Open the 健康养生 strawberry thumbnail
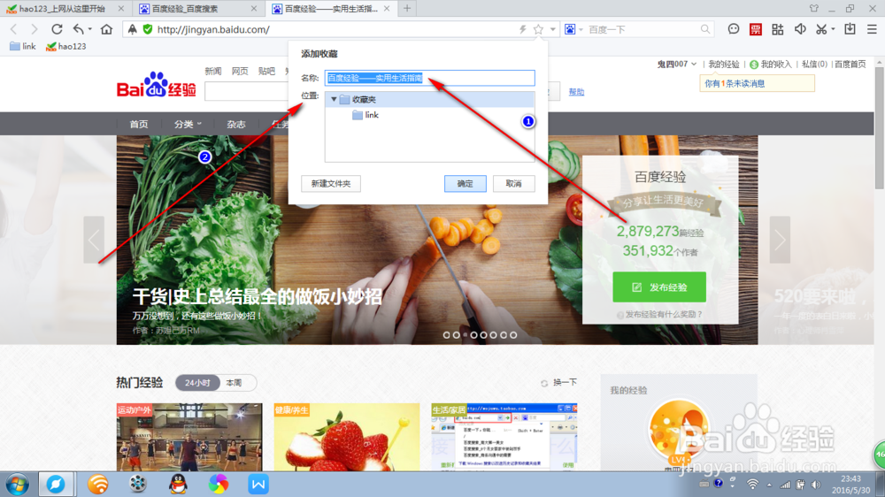 point(347,437)
